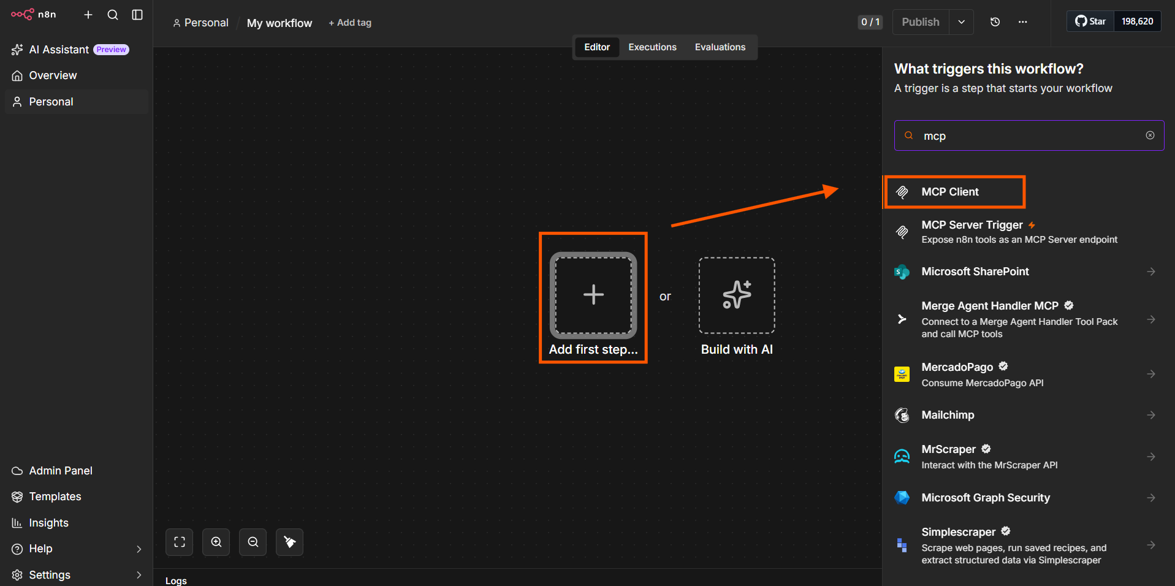
Task: Switch to the Executions tab
Action: pyautogui.click(x=652, y=47)
